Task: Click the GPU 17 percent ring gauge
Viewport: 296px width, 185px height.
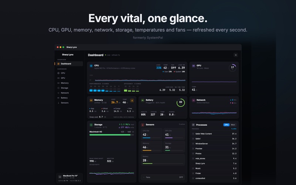Action: 232,68
